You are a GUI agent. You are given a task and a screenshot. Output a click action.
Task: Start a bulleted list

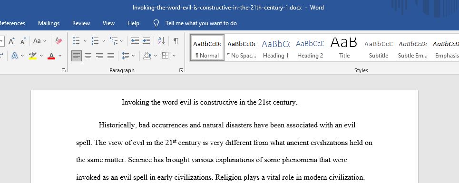[x=77, y=41]
